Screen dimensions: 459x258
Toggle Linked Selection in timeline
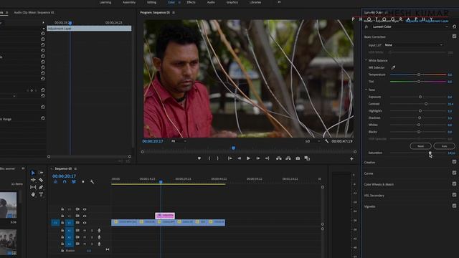coord(74,181)
